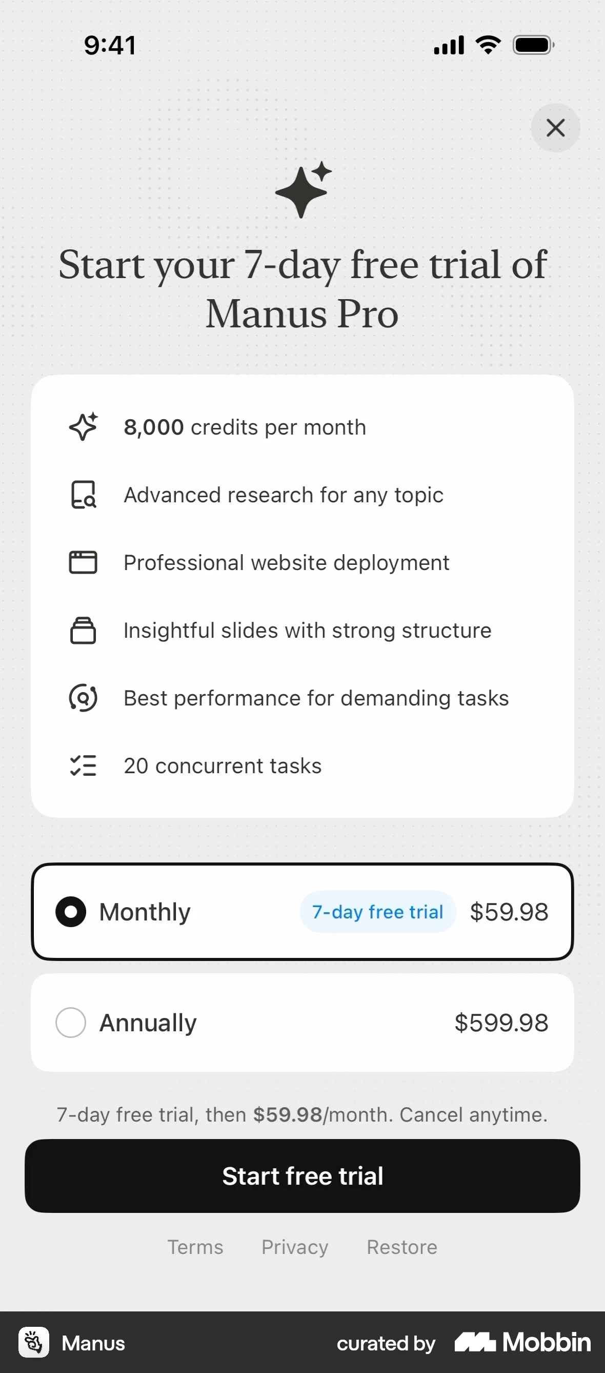Viewport: 605px width, 1373px height.
Task: Tap Restore to restore purchases
Action: point(402,1247)
